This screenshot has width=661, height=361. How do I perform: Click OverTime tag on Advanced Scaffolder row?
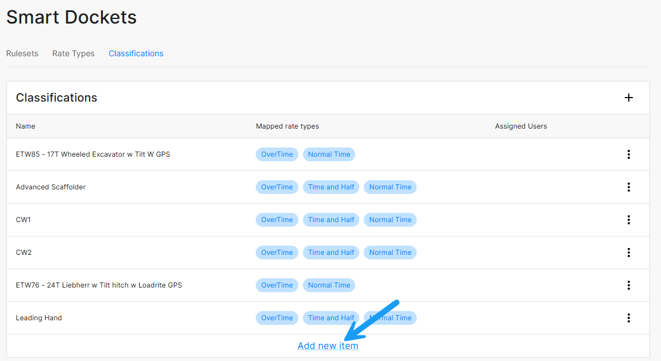(x=277, y=187)
